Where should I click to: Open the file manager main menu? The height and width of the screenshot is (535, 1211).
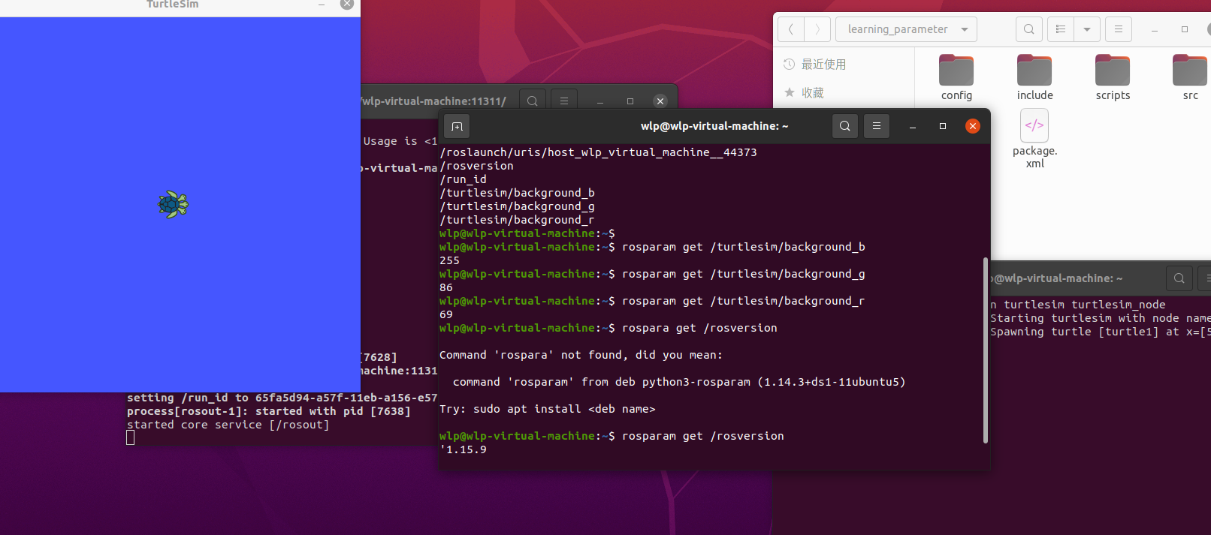point(1119,29)
